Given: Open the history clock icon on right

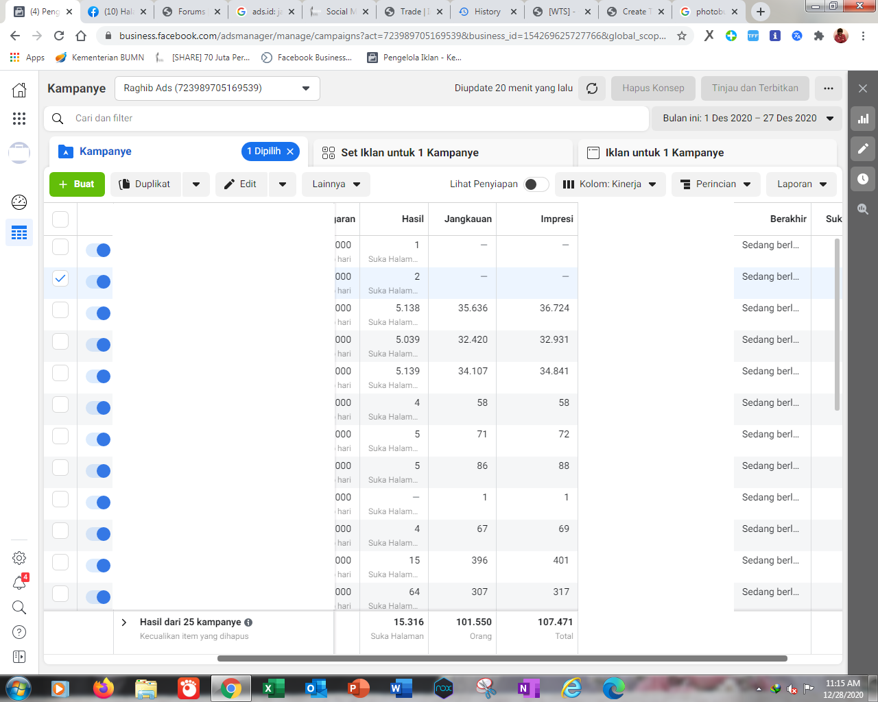Looking at the screenshot, I should point(863,178).
